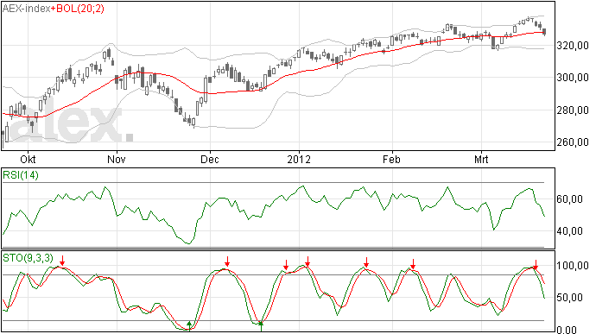This screenshot has height=334, width=596.
Task: Click the red sell arrow in late January
Action: pos(366,262)
